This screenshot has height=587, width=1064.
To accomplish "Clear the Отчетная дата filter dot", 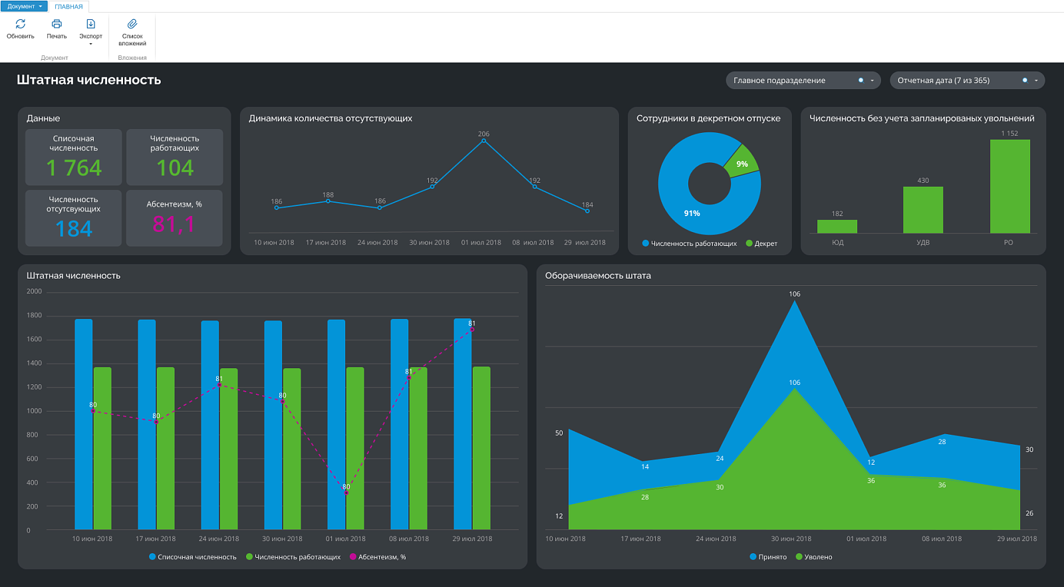I will pos(1025,80).
